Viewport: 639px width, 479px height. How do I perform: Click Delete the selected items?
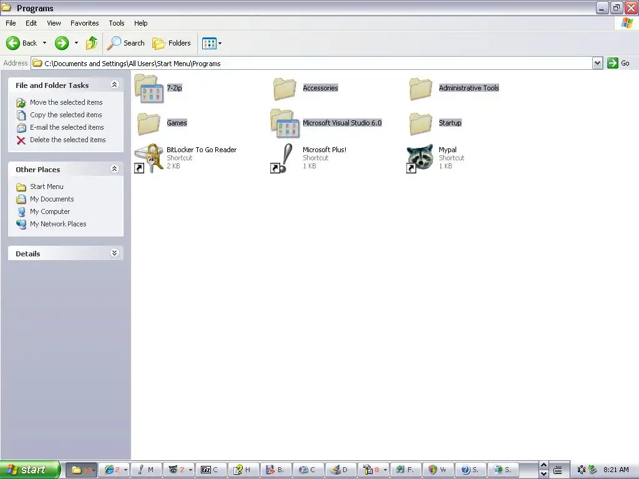coord(61,140)
